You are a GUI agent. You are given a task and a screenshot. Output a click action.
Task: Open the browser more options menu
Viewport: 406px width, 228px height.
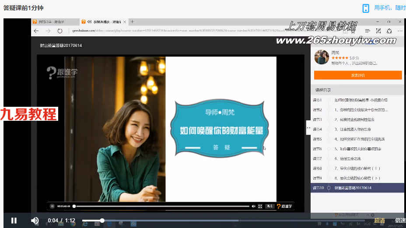[x=400, y=31]
